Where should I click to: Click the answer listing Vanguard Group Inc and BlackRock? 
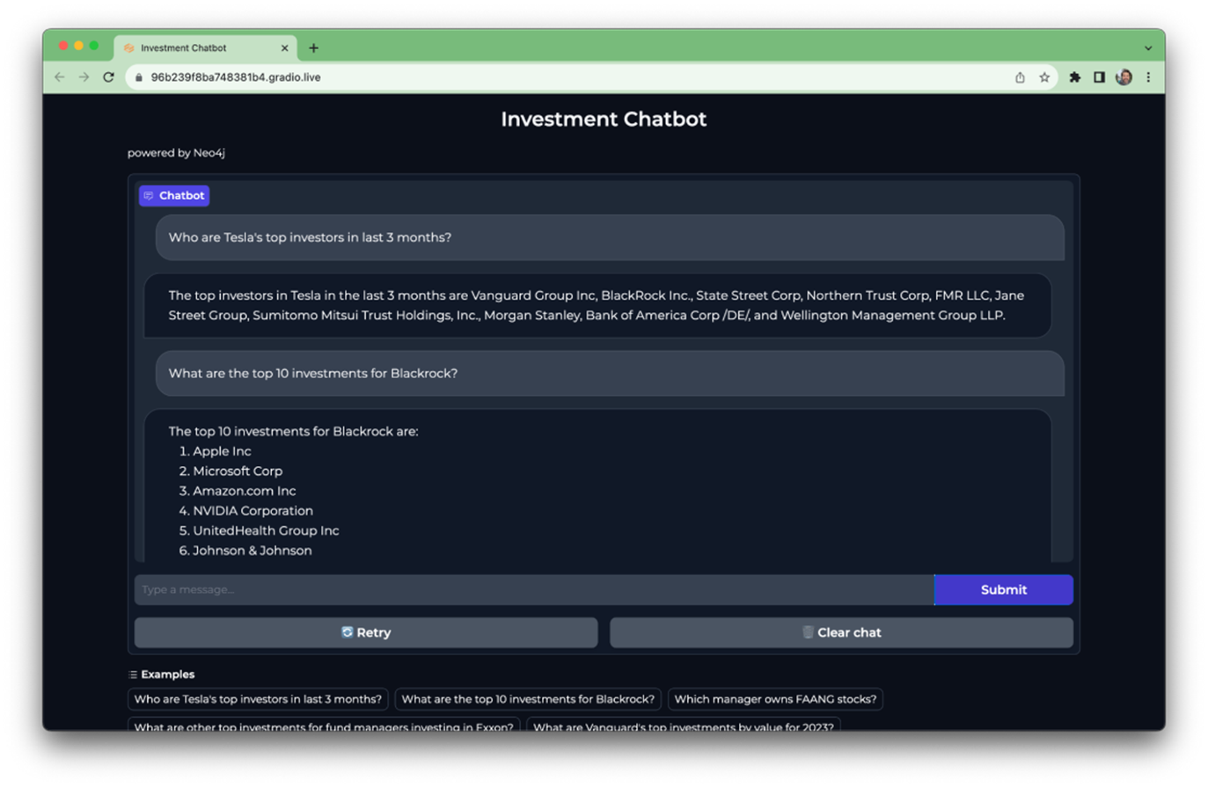point(597,305)
